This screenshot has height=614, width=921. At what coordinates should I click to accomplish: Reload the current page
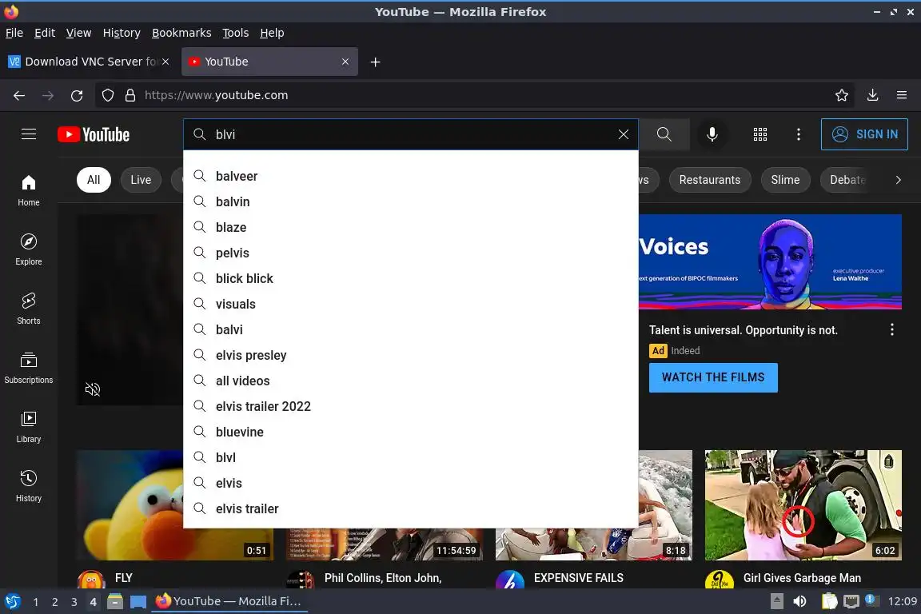point(77,95)
